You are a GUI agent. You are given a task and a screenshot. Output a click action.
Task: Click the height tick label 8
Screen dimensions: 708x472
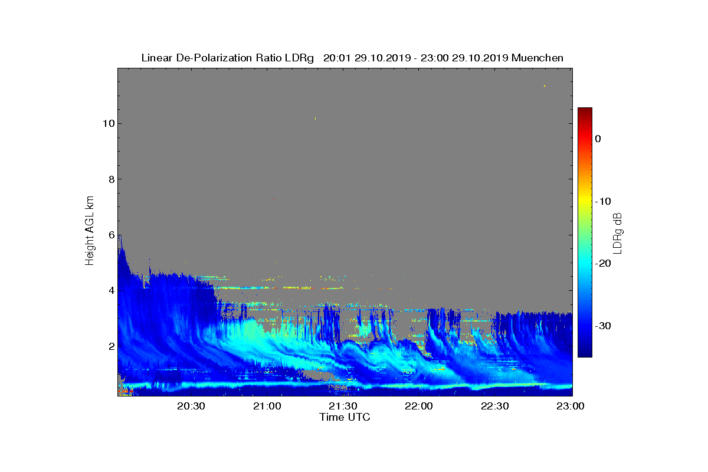(110, 179)
